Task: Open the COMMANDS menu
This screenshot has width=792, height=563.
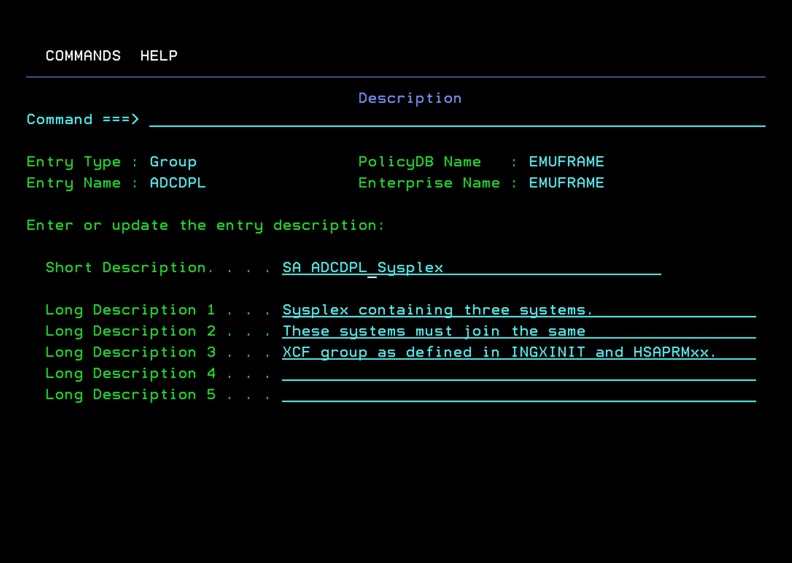Action: [83, 55]
